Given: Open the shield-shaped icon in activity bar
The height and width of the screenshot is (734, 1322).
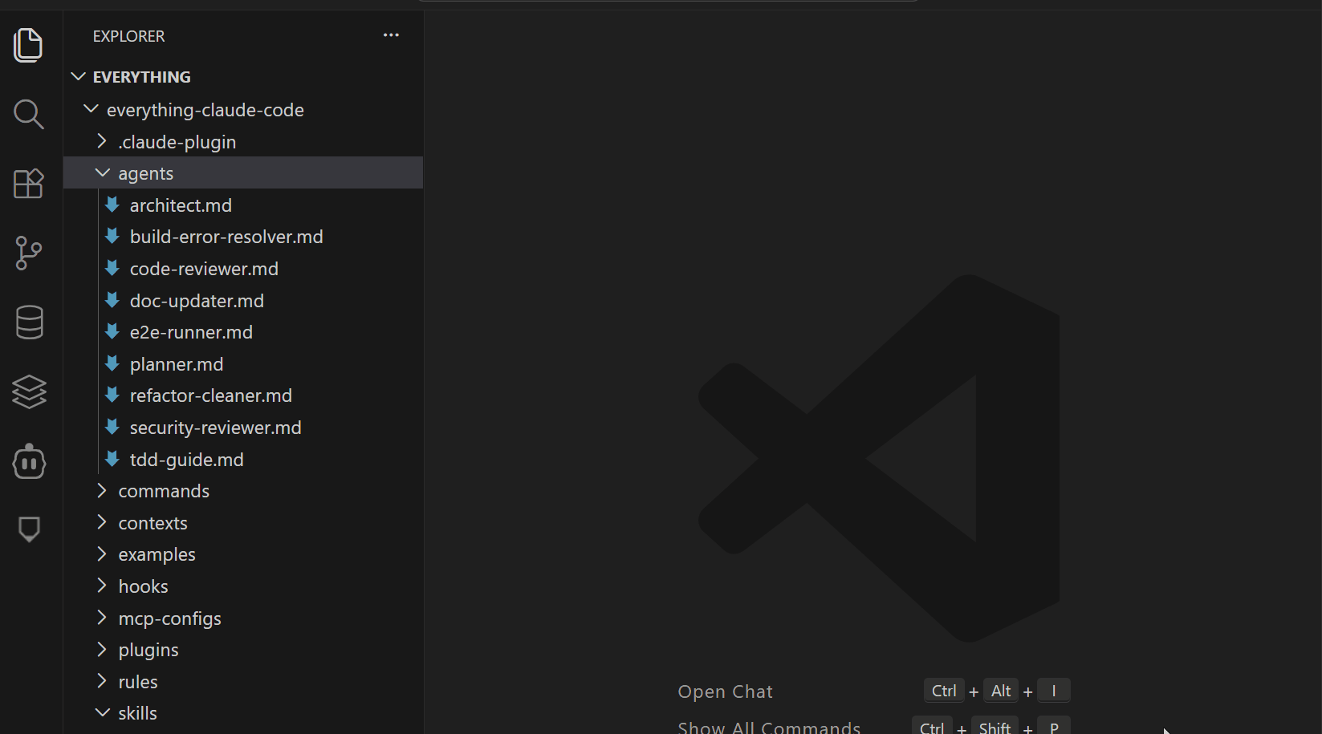Looking at the screenshot, I should click(29, 529).
